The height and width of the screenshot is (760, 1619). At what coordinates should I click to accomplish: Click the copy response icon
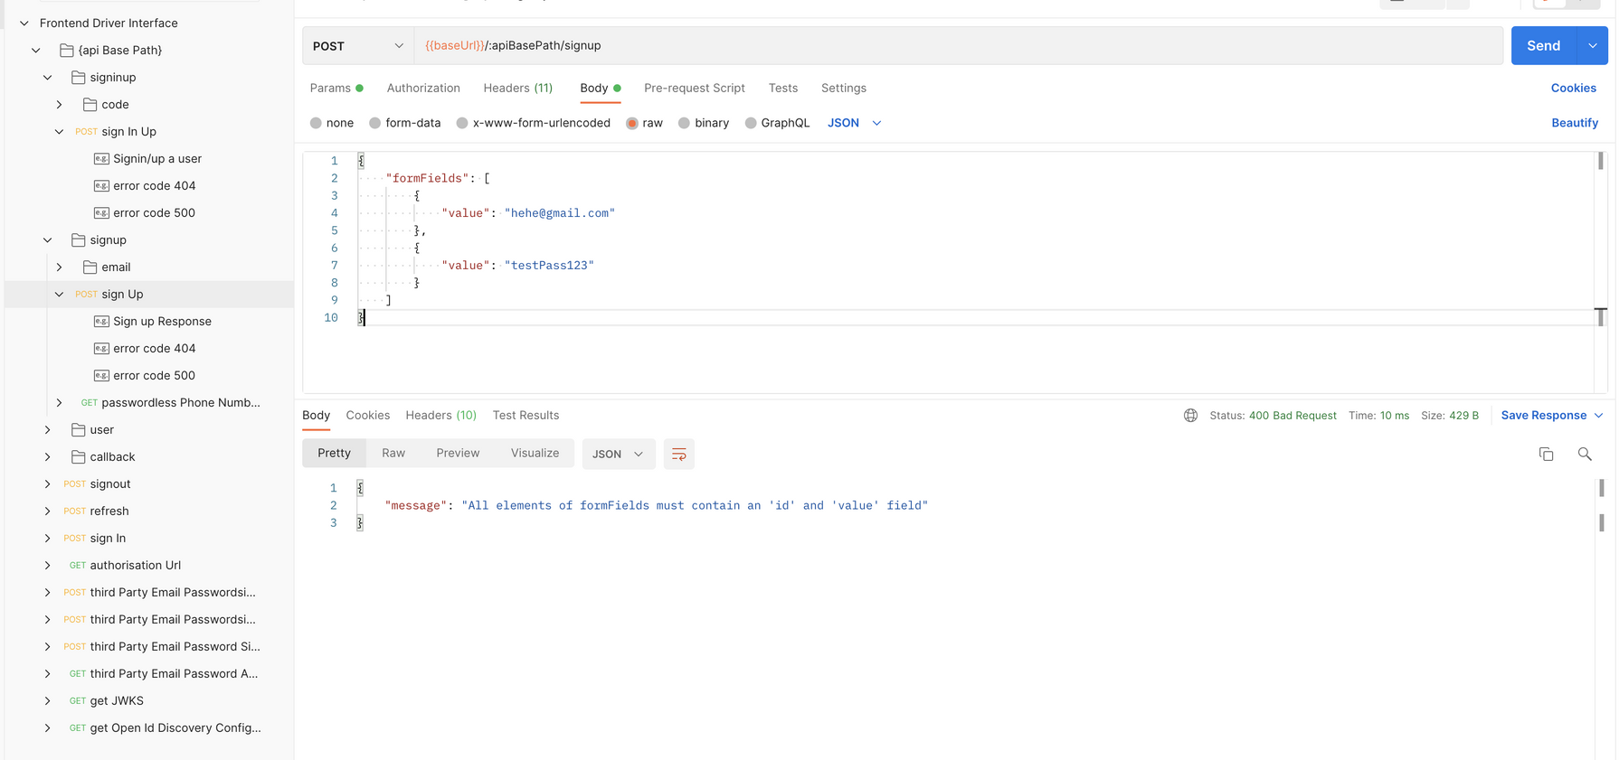(1546, 454)
